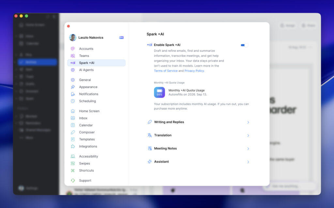Expand the Translation row chevron

[248, 136]
